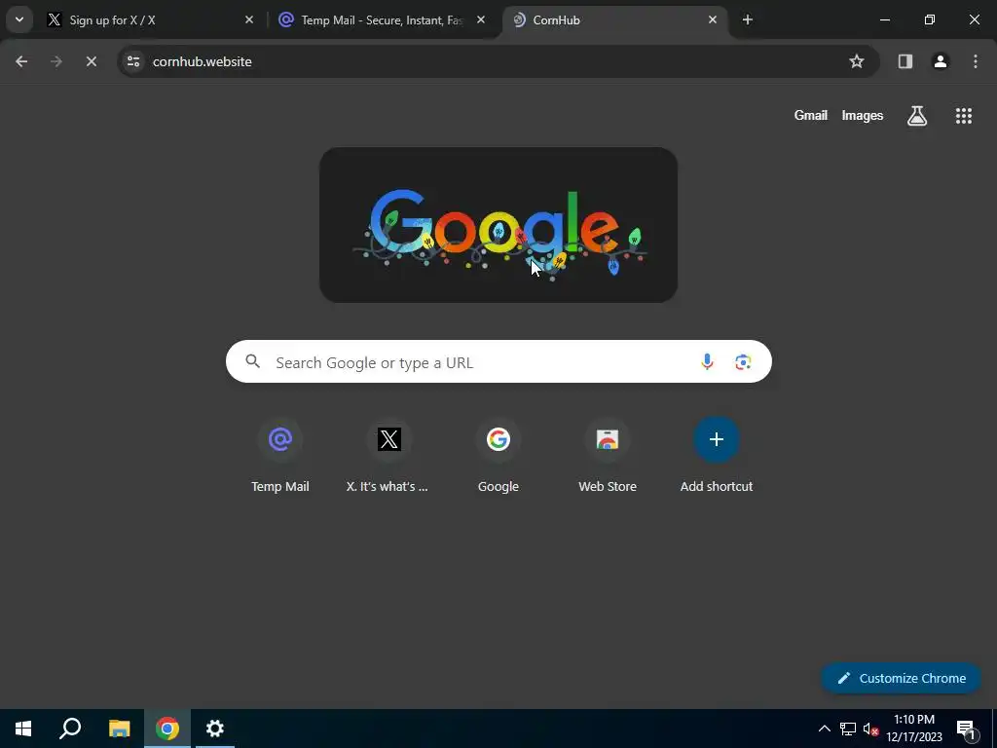997x748 pixels.
Task: Show hidden system tray icons
Action: (824, 729)
